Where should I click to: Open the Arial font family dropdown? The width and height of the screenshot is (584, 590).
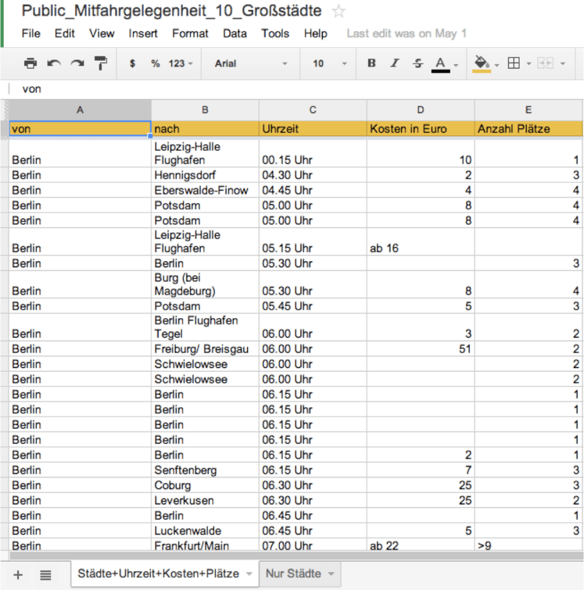[251, 63]
